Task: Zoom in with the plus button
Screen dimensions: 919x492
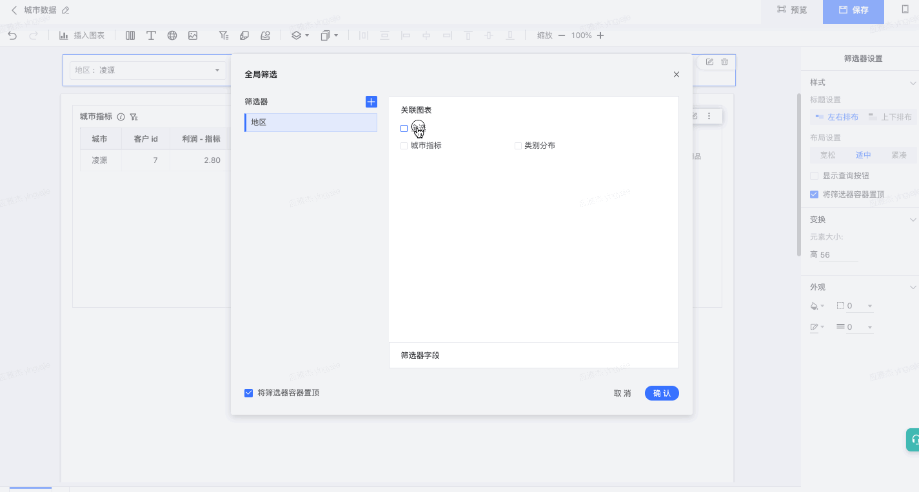Action: click(x=600, y=35)
